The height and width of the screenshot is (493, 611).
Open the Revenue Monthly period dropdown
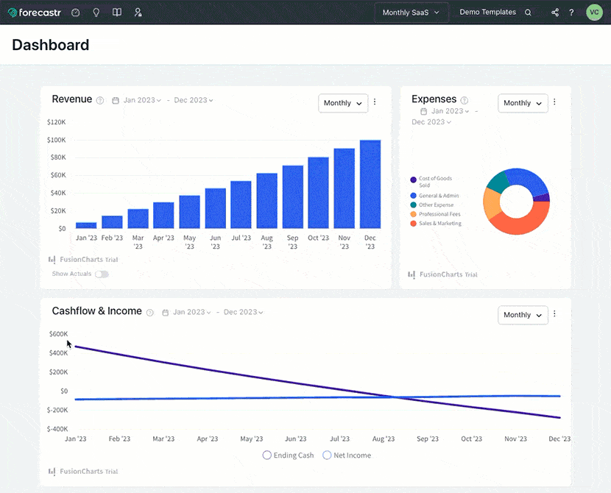tap(343, 103)
